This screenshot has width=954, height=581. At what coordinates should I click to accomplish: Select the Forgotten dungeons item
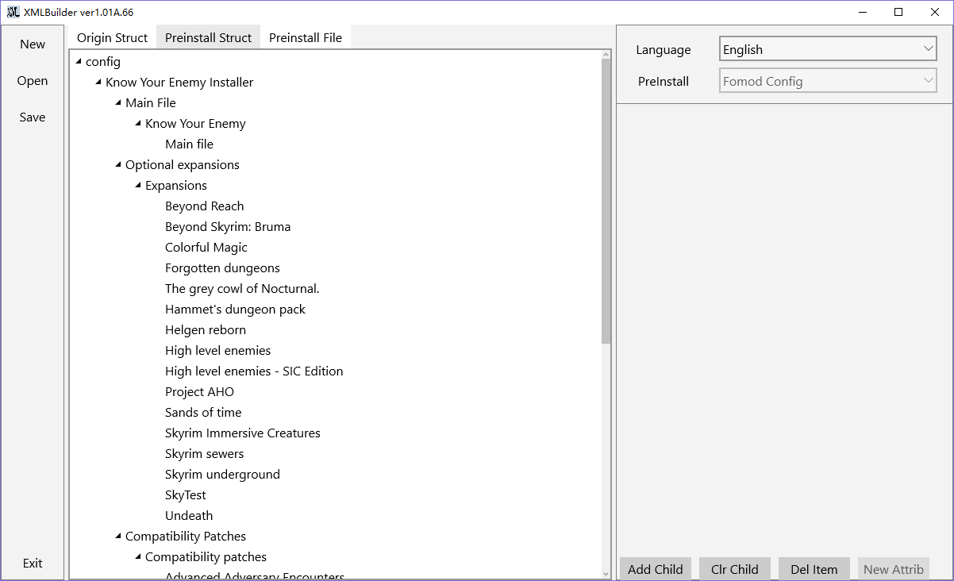(222, 268)
